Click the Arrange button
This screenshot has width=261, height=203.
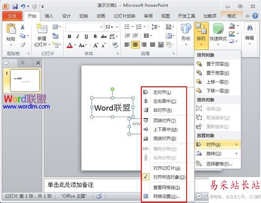coord(201,35)
